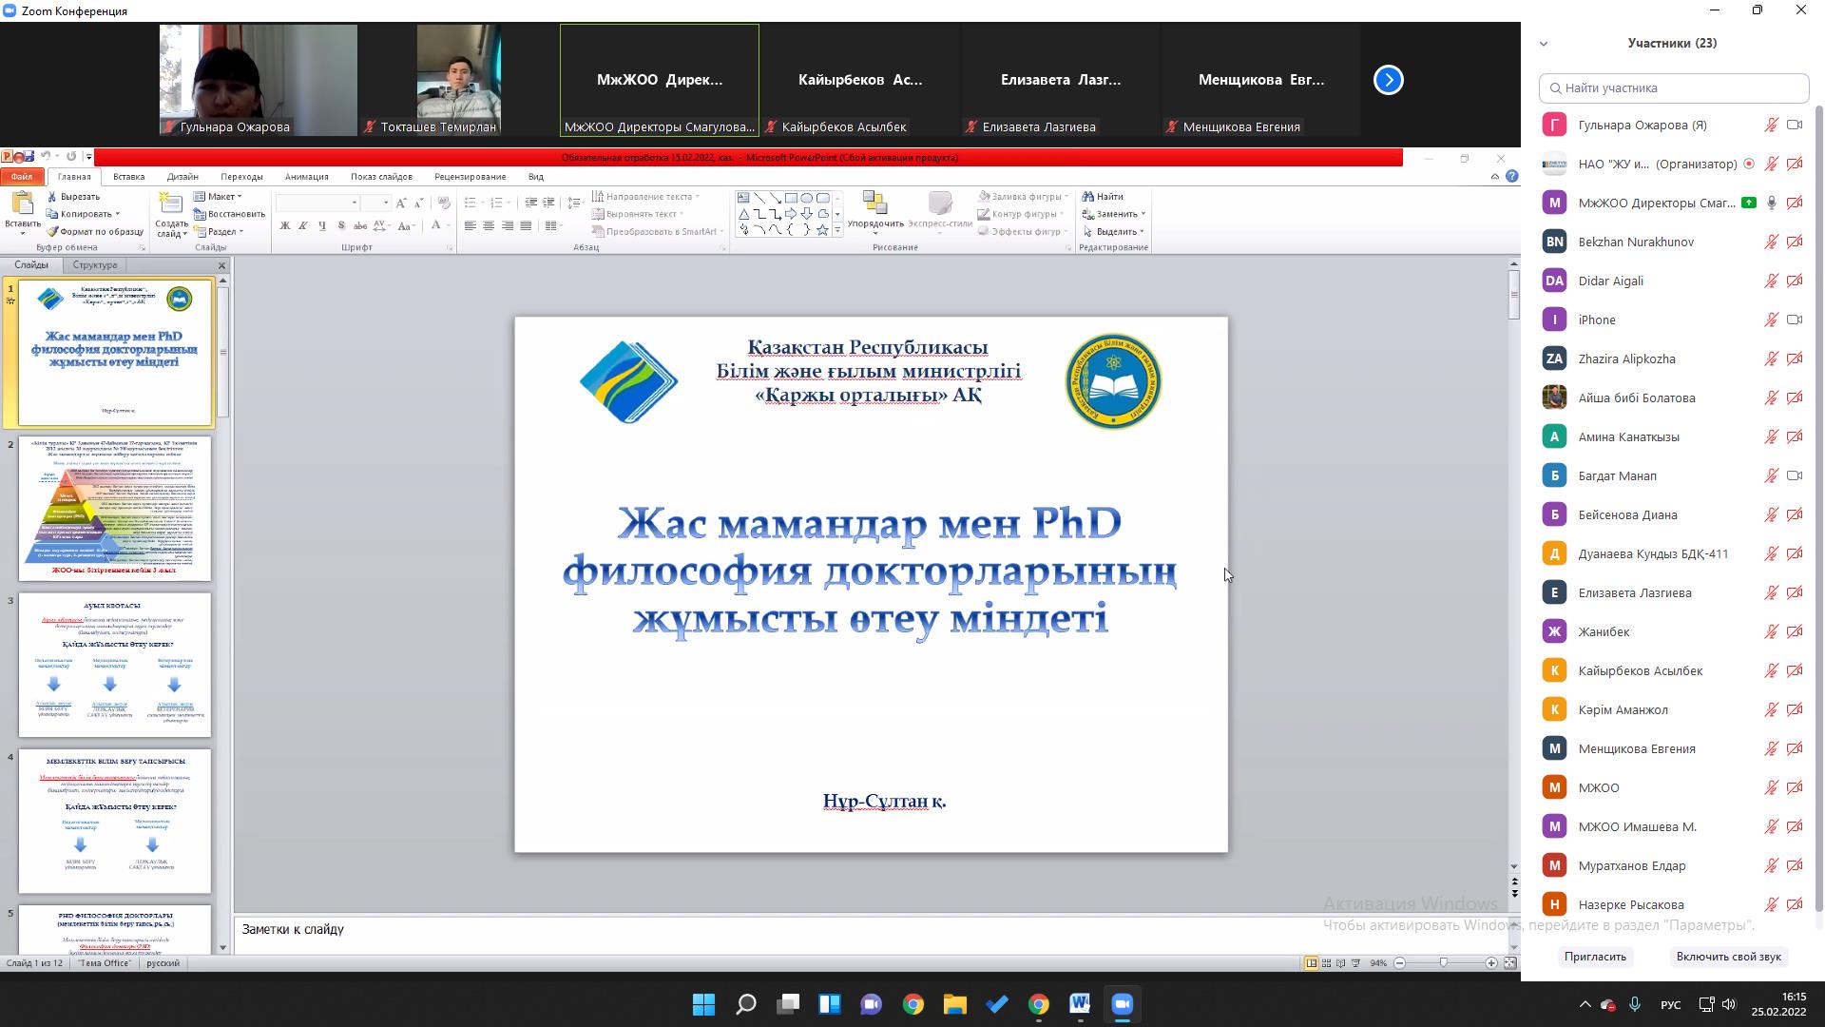Select slide 3 thumbnail АУЫЛ КВОТАСЫ

tap(114, 664)
